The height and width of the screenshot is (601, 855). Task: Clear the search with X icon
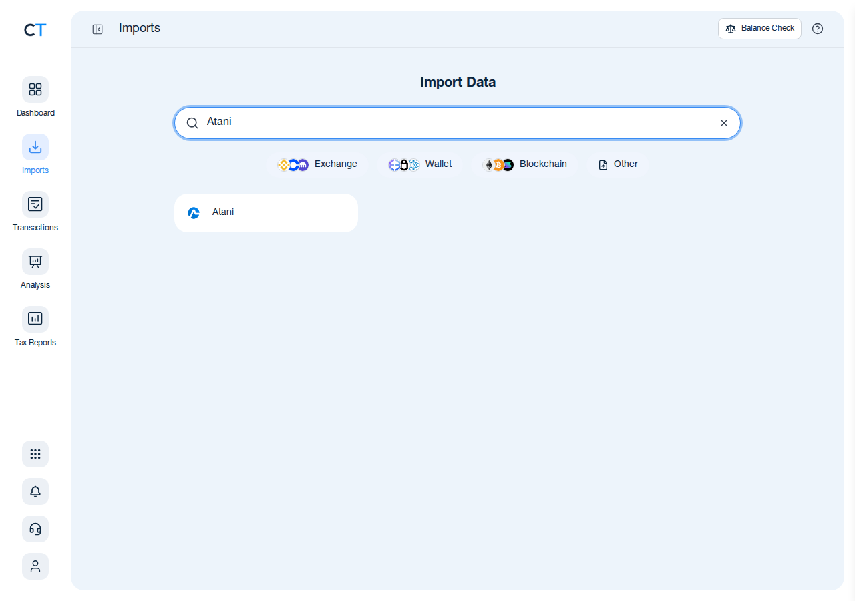point(724,123)
